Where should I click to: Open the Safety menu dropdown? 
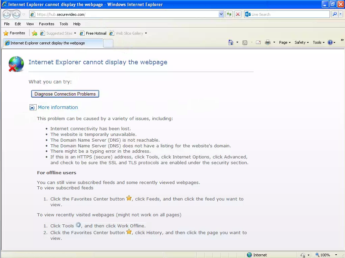[x=301, y=42]
